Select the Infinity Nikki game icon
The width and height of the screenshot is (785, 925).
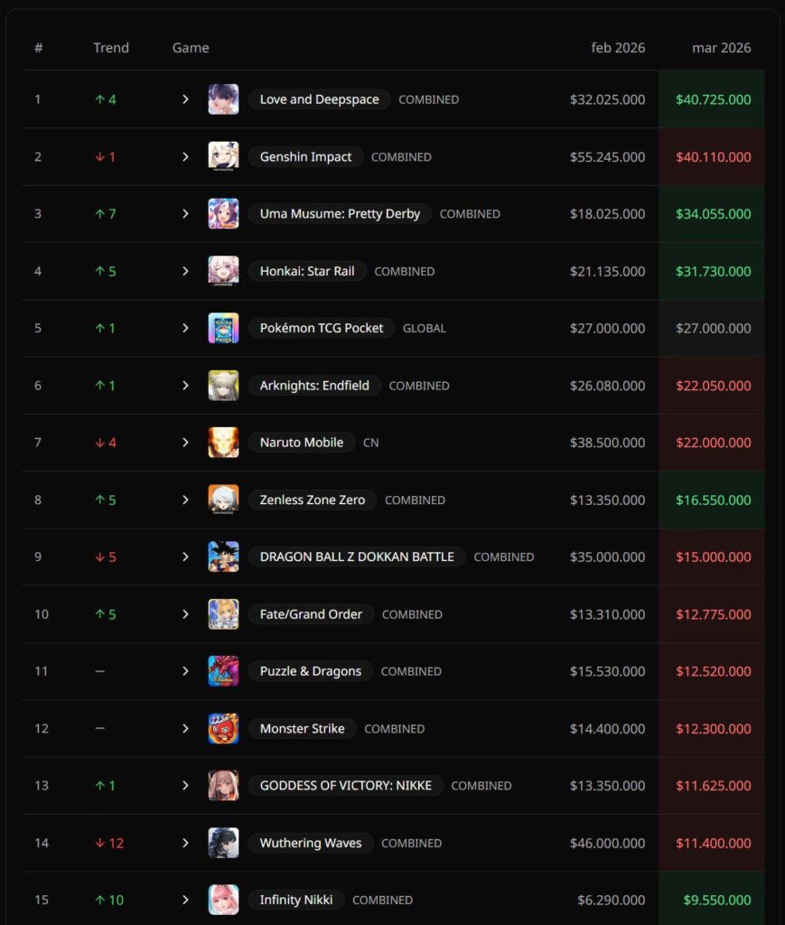click(x=223, y=900)
